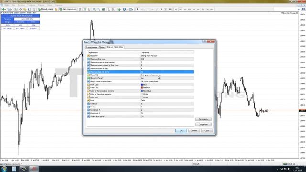This screenshot has width=306, height=172.
Task: Select Graph corner for attachment row
Action: pos(140,81)
